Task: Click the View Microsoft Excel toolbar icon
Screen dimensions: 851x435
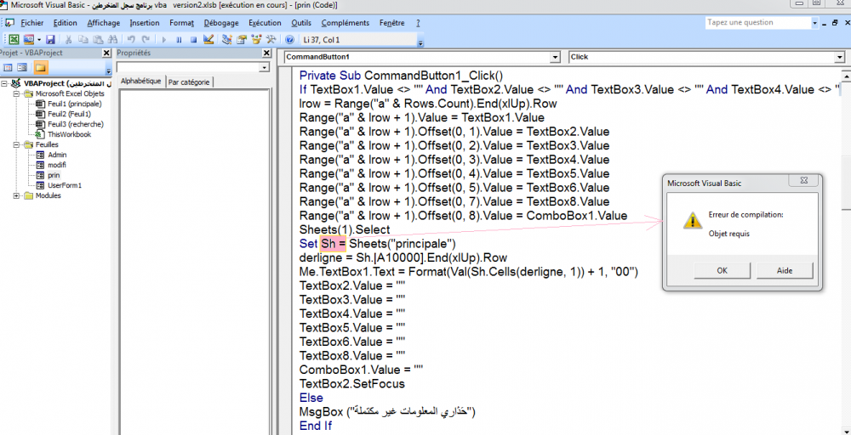Action: (14, 40)
